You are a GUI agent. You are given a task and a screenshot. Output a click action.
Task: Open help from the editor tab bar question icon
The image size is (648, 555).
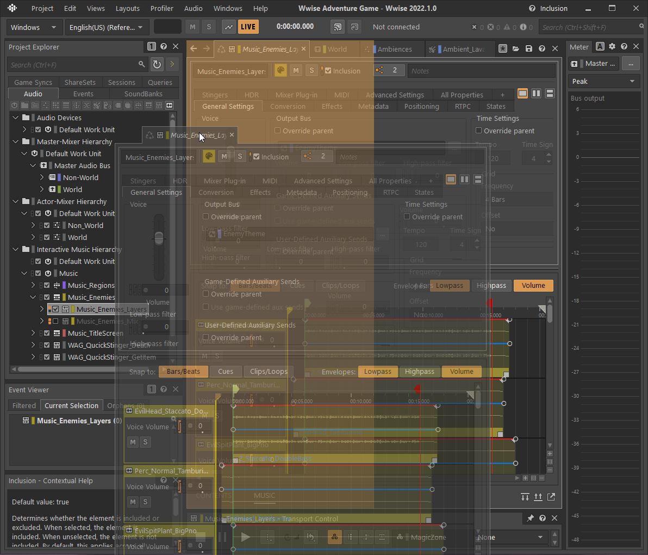[542, 49]
